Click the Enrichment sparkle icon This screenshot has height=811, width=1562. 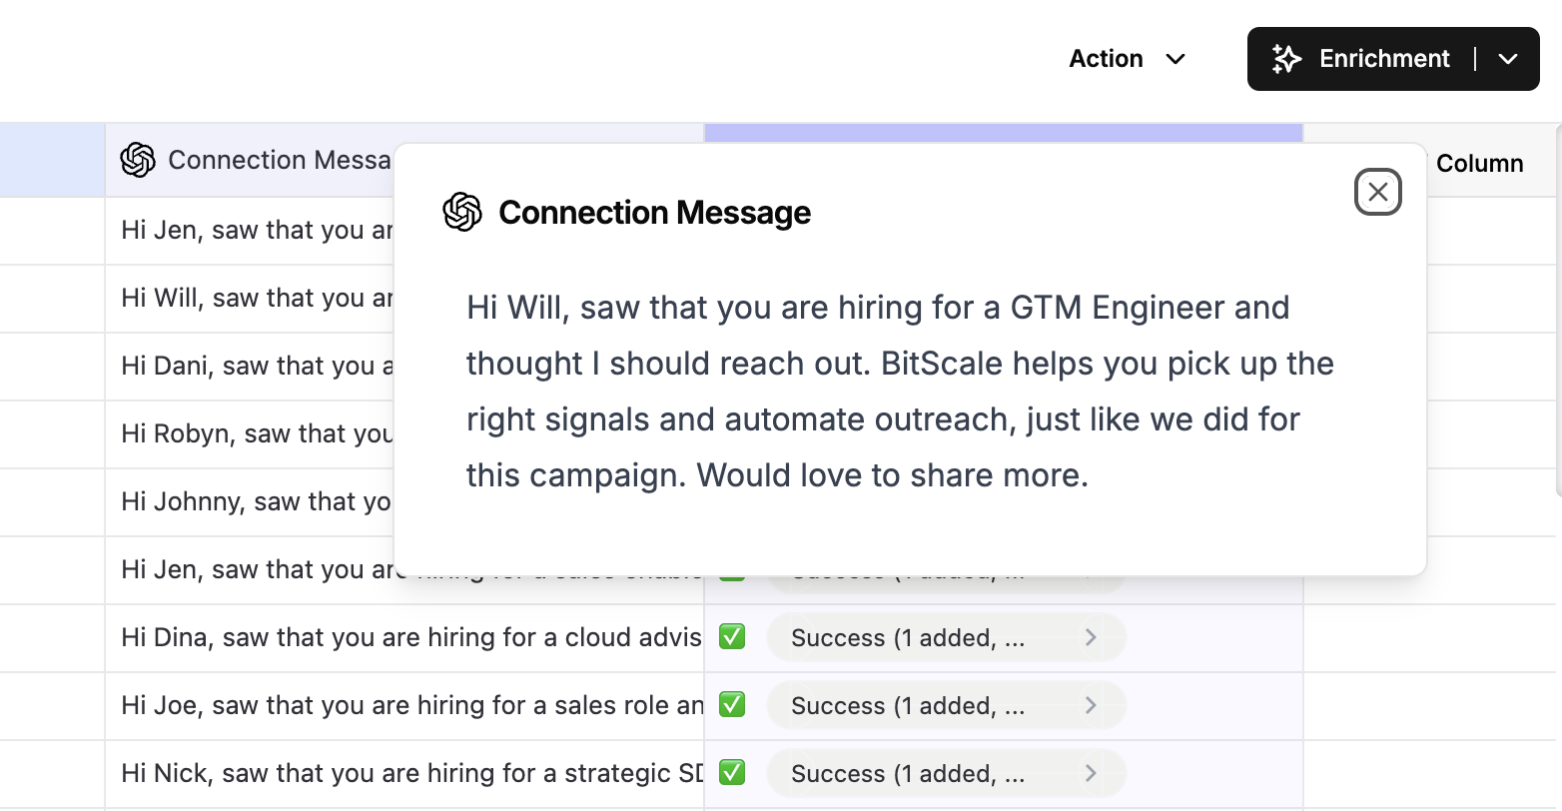(x=1286, y=59)
